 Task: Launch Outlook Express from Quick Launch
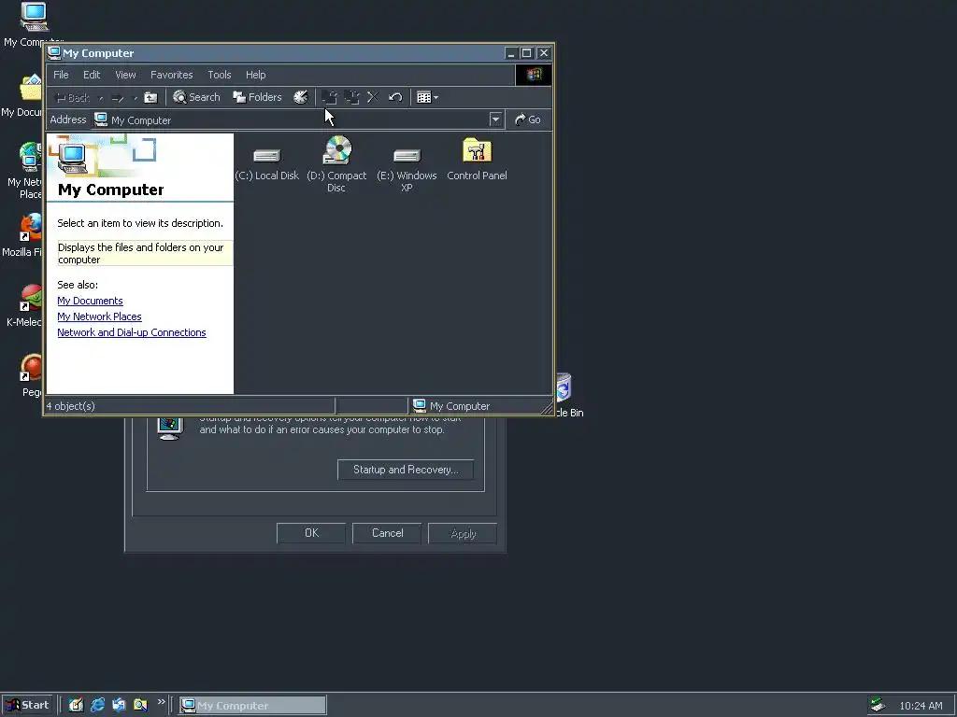[119, 705]
